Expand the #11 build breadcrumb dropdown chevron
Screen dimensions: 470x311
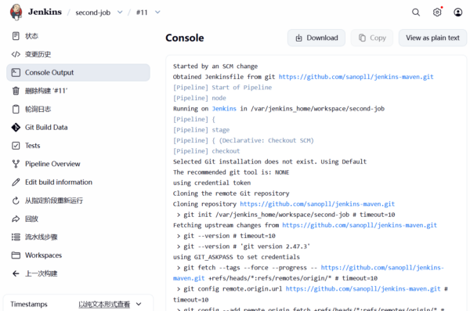(157, 13)
